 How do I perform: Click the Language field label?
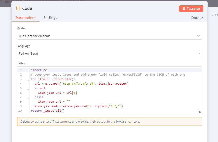click(23, 46)
